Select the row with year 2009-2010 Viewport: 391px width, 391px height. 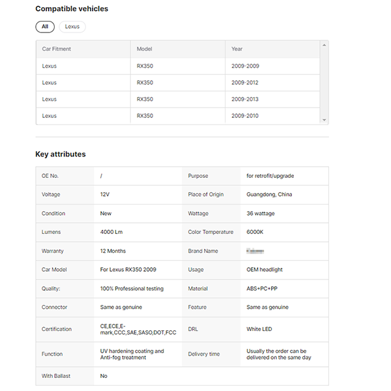point(245,116)
